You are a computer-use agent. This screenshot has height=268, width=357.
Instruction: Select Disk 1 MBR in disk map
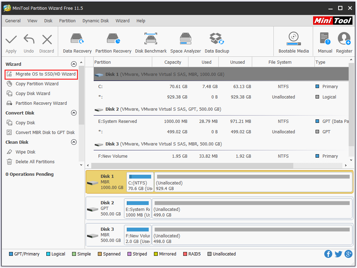pyautogui.click(x=106, y=182)
